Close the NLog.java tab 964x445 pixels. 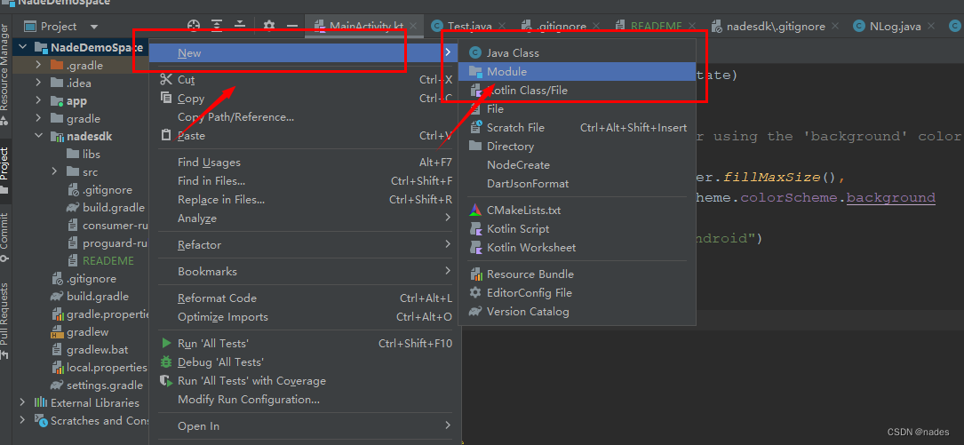[931, 26]
